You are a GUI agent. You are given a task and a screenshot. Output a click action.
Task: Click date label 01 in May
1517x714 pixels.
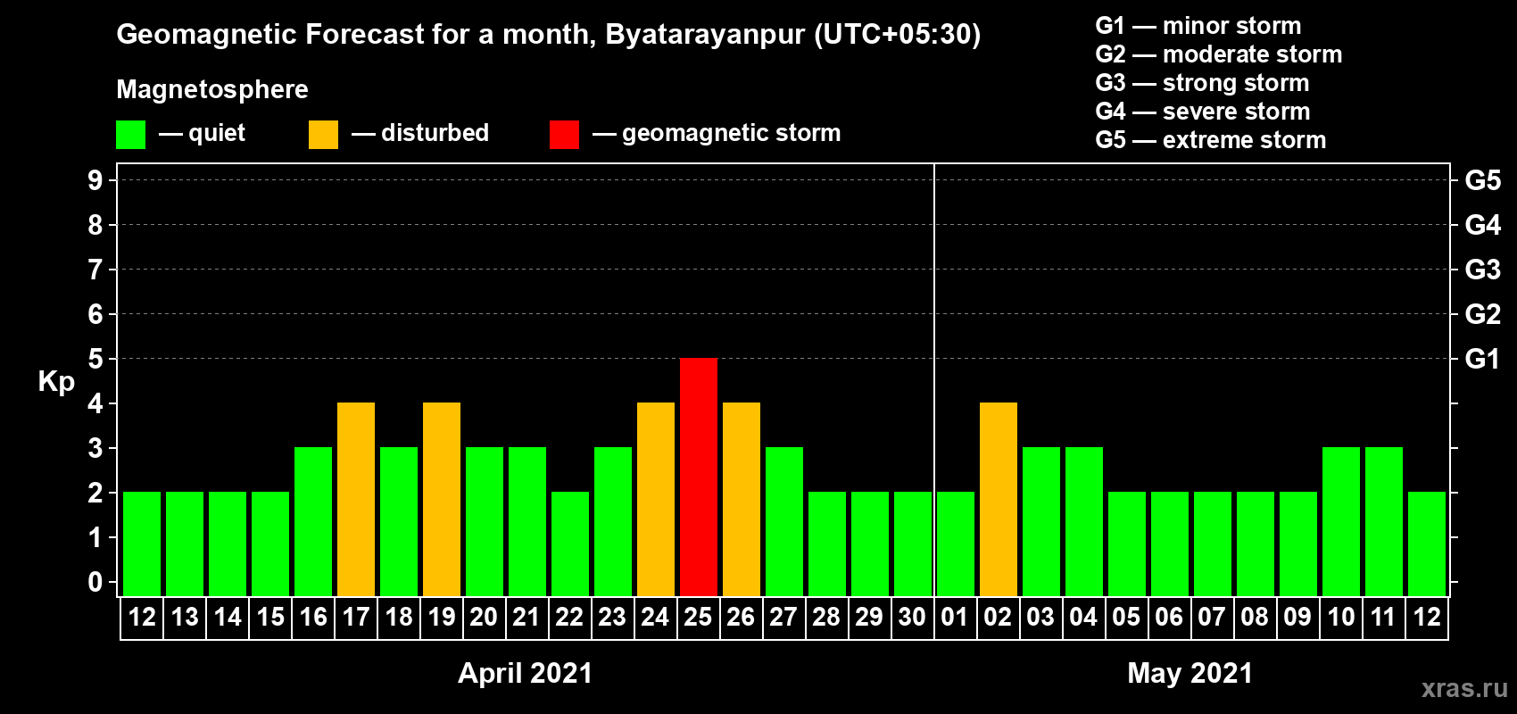coord(955,617)
